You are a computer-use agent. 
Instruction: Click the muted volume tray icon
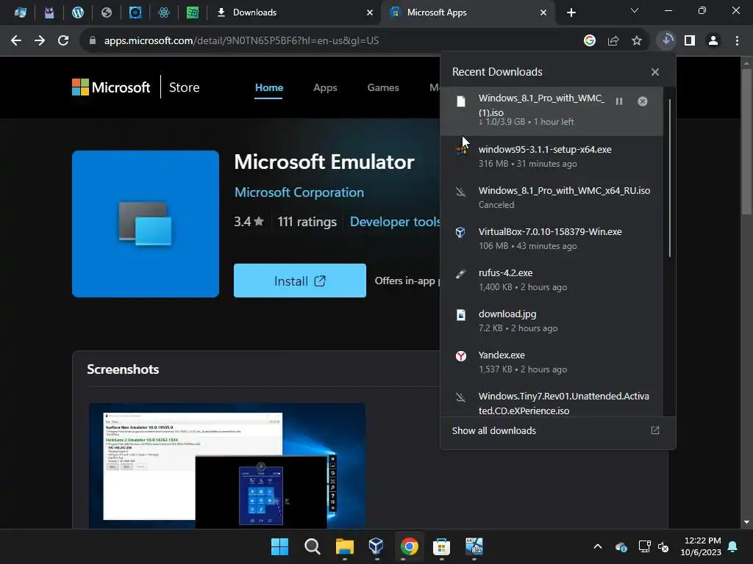point(664,546)
